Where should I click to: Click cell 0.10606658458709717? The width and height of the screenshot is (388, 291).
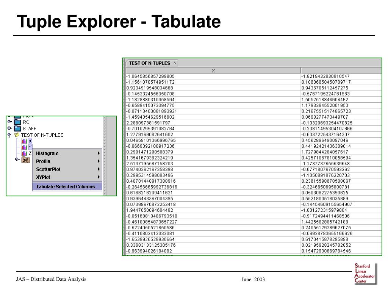(341, 82)
